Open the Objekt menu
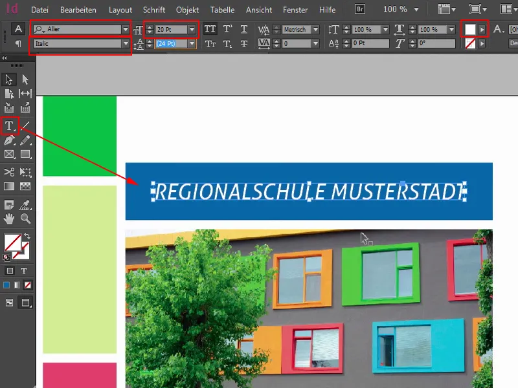The image size is (518, 388). tap(187, 10)
